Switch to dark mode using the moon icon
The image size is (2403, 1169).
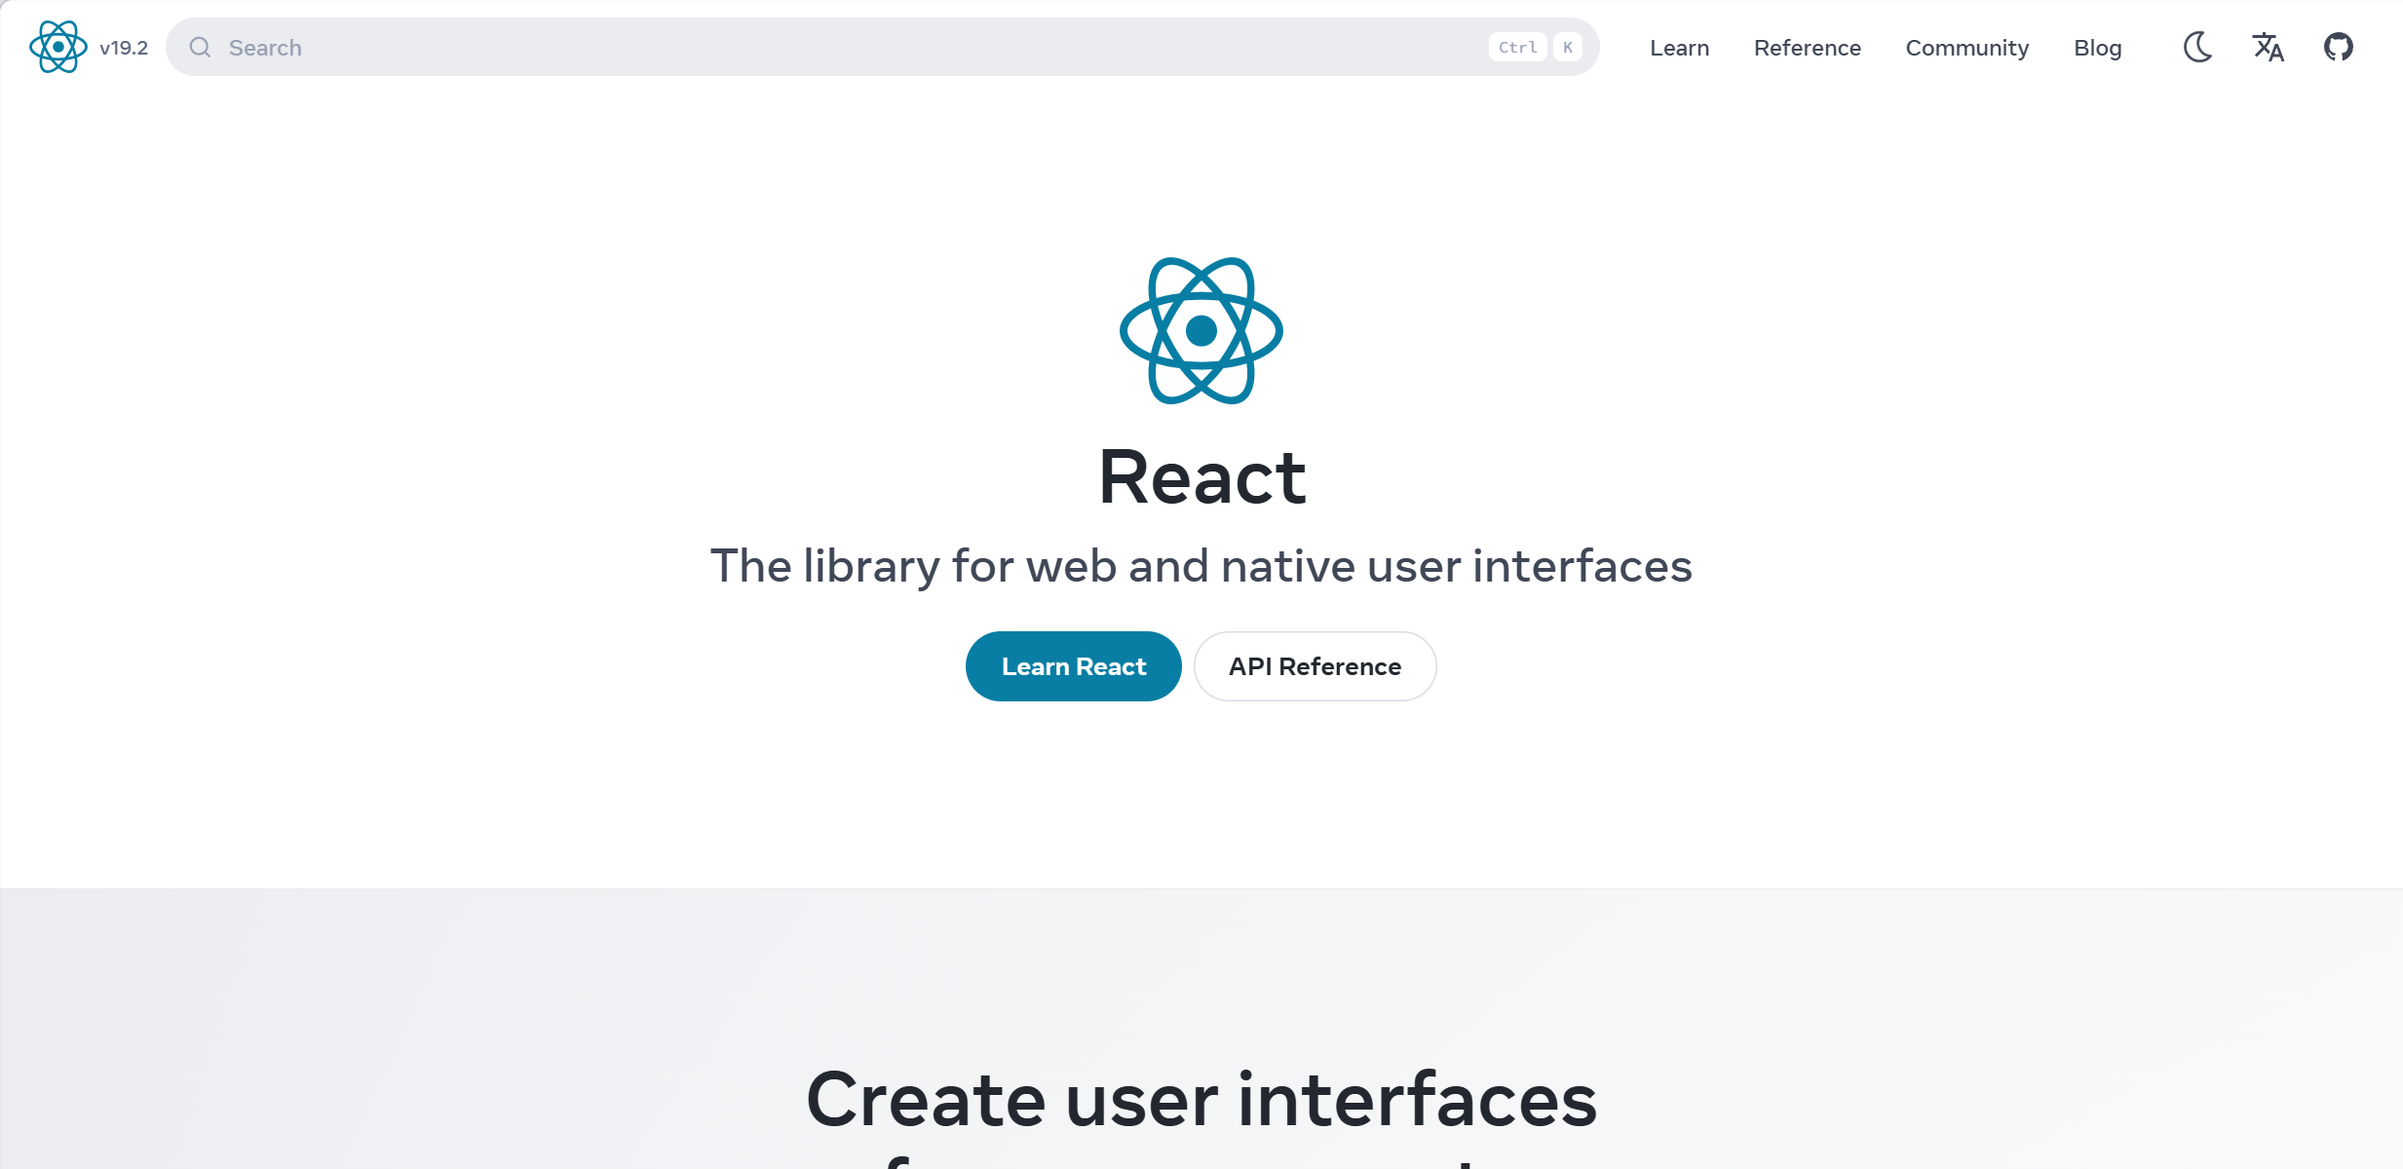coord(2197,47)
